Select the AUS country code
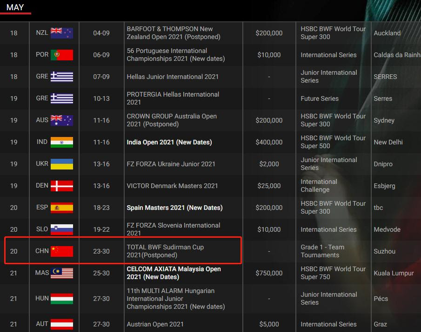 point(42,120)
